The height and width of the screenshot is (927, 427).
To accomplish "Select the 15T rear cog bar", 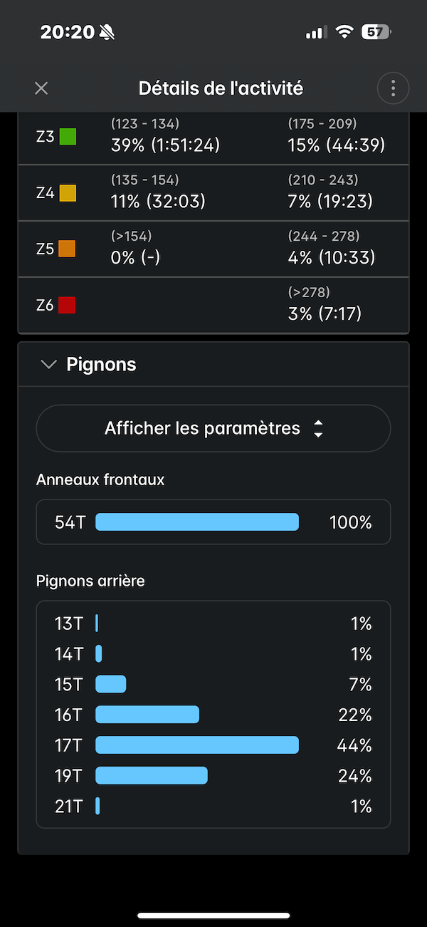I will 111,684.
